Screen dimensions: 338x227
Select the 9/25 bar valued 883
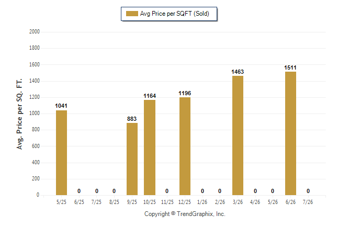(x=132, y=159)
